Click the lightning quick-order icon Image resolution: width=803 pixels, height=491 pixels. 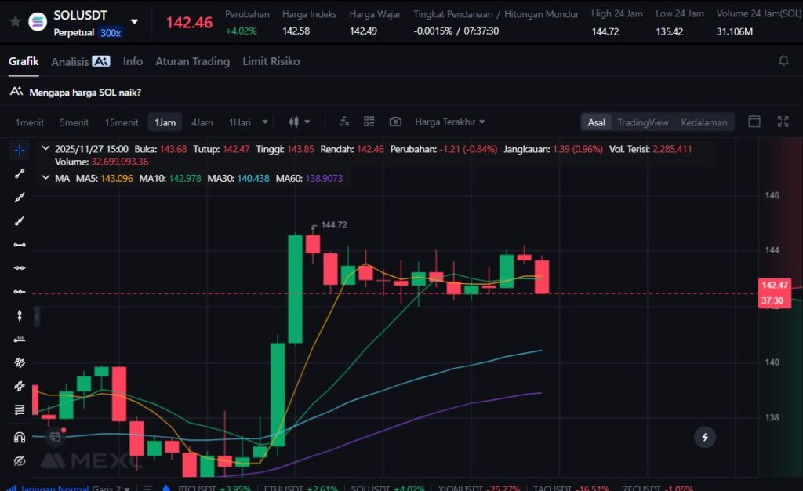705,438
